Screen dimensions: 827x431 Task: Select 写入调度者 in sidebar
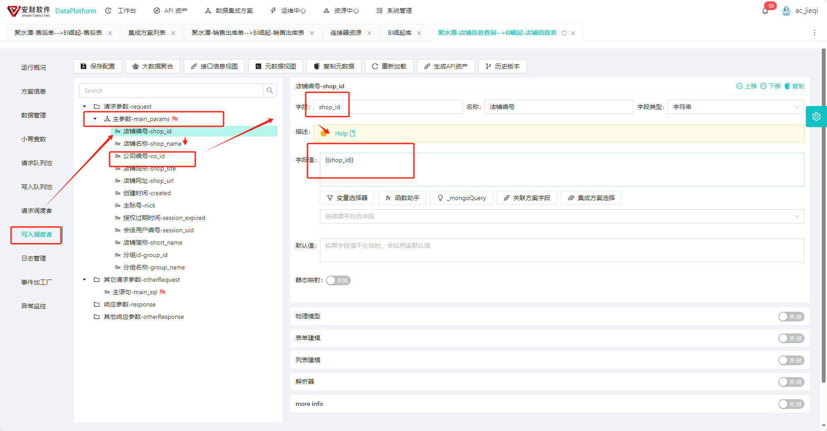(37, 234)
